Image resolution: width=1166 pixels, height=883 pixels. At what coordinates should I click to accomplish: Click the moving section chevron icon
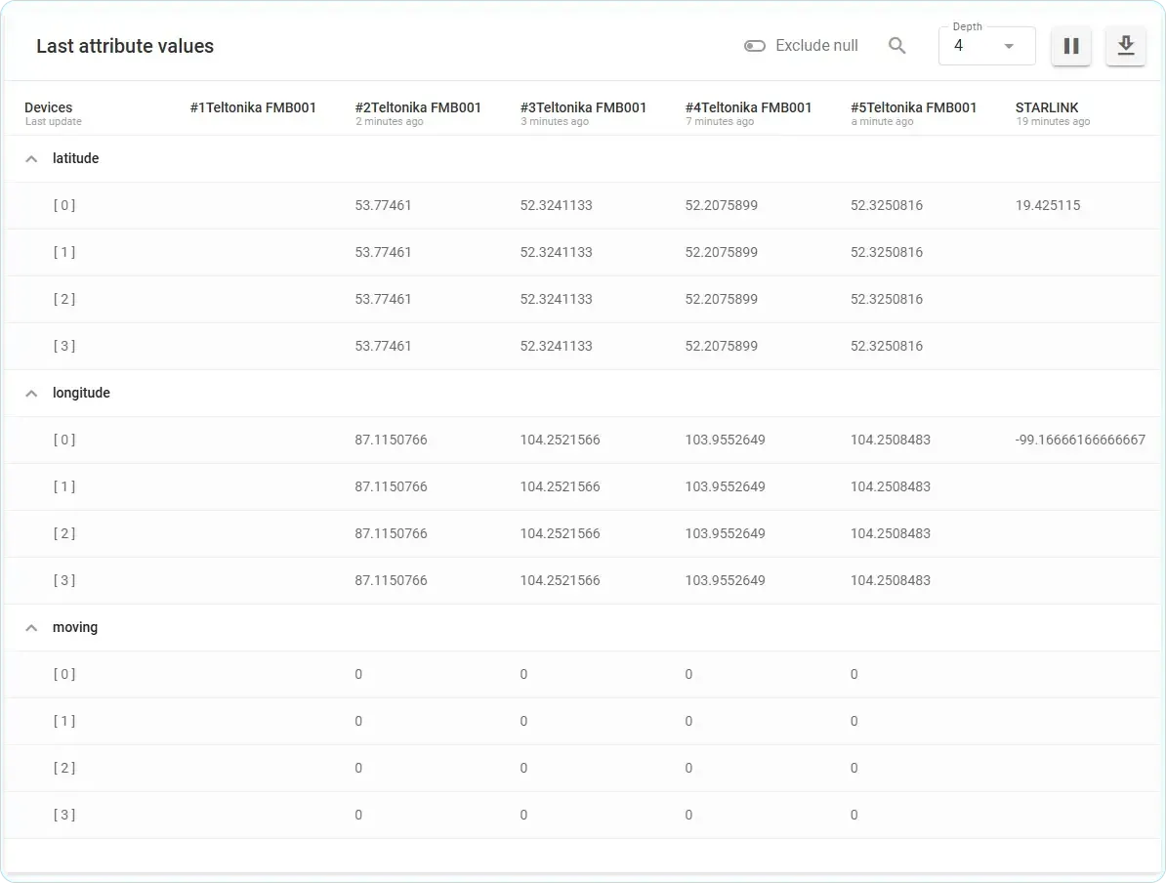30,627
